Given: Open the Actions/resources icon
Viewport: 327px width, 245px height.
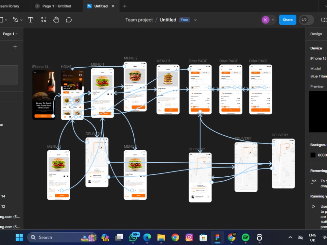Looking at the screenshot, I should pos(43,20).
